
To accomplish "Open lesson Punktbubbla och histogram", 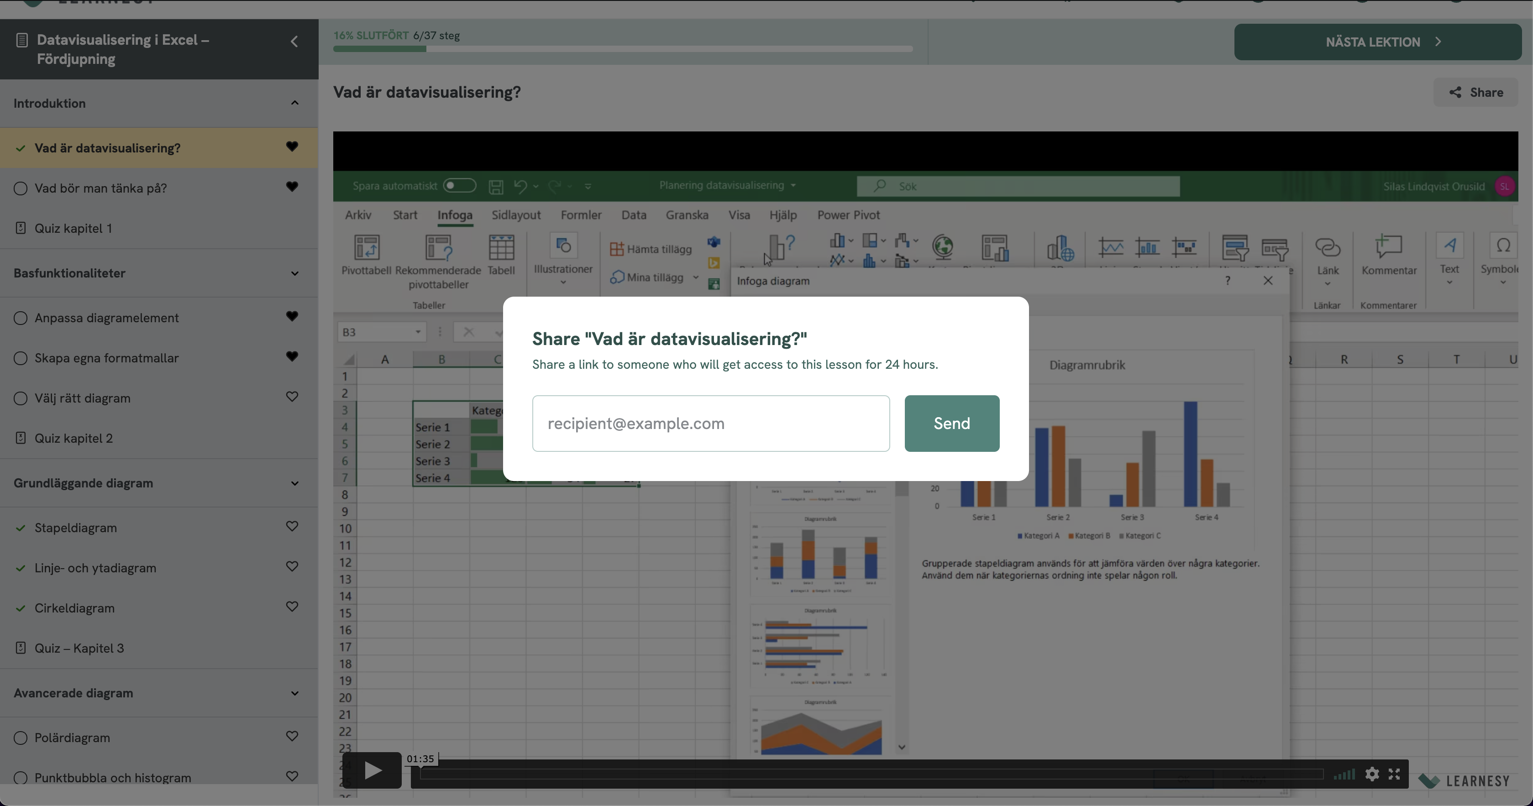I will coord(112,777).
